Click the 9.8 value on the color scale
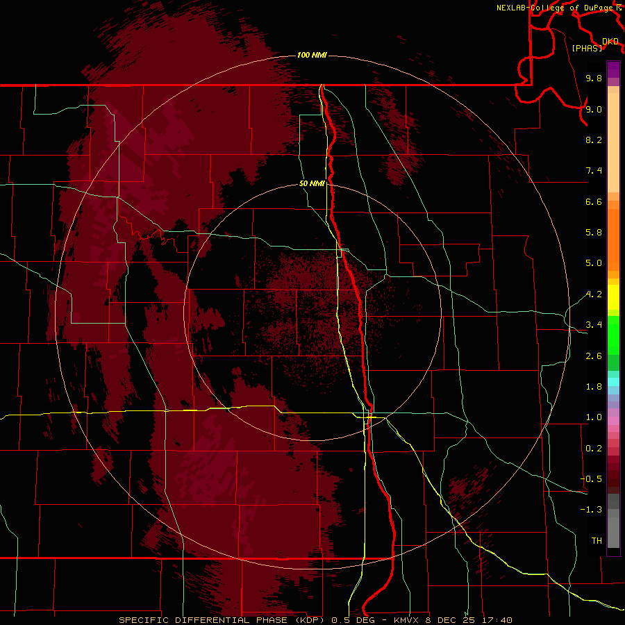The width and height of the screenshot is (625, 625). 594,78
